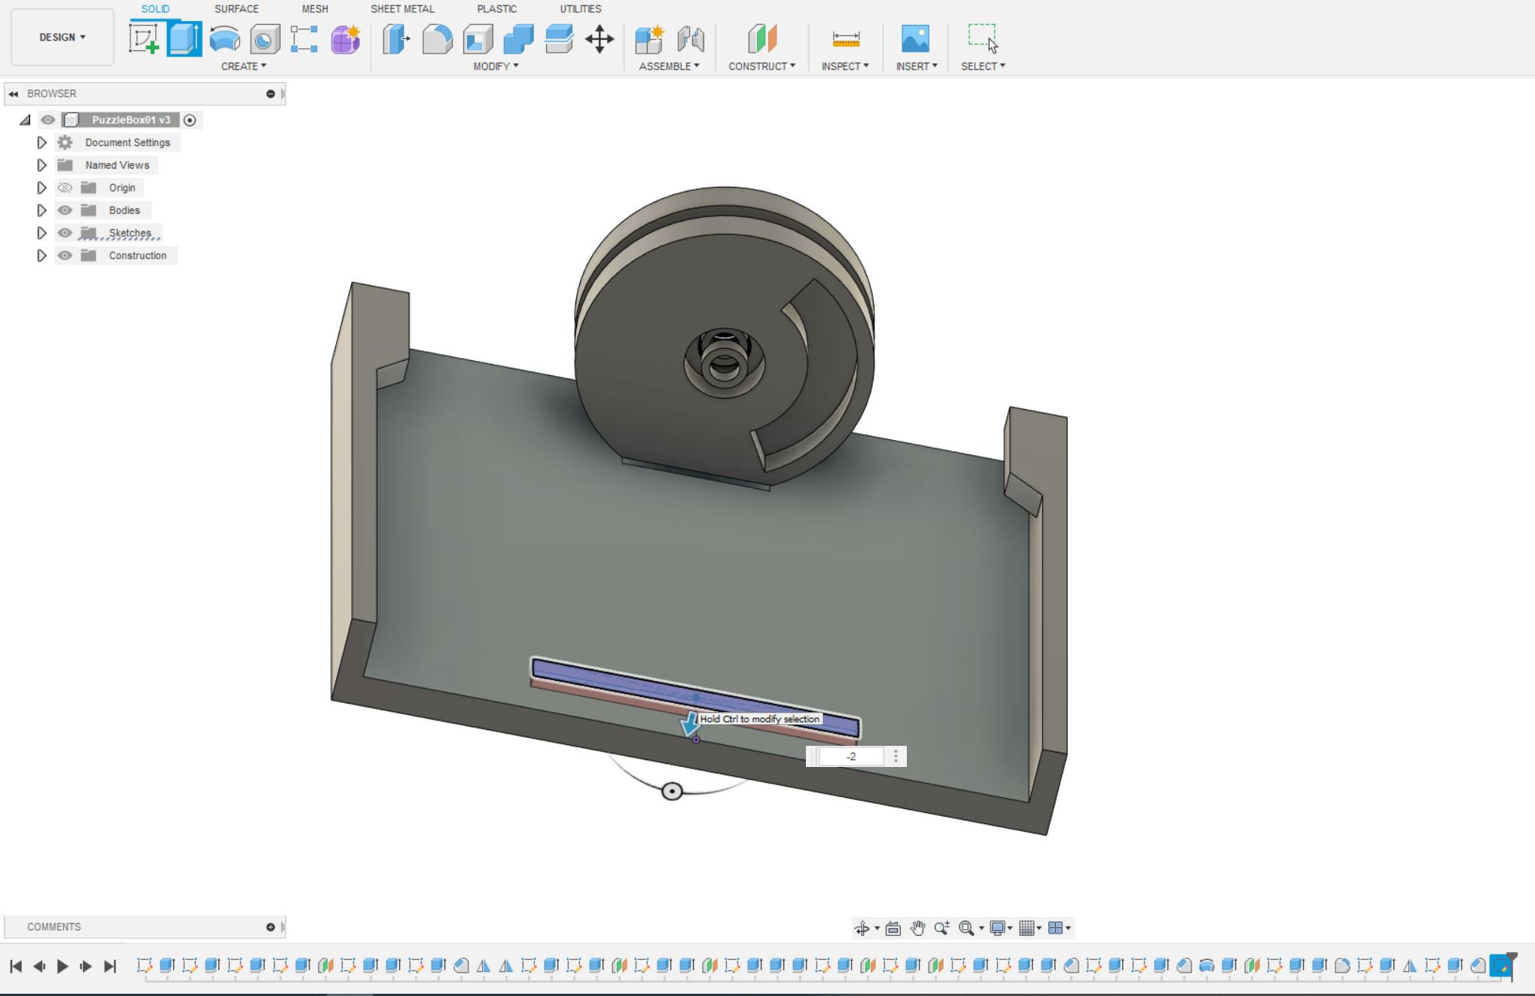1535x996 pixels.
Task: Collapse the PuzzleBox01 v3 root node
Action: 25,120
